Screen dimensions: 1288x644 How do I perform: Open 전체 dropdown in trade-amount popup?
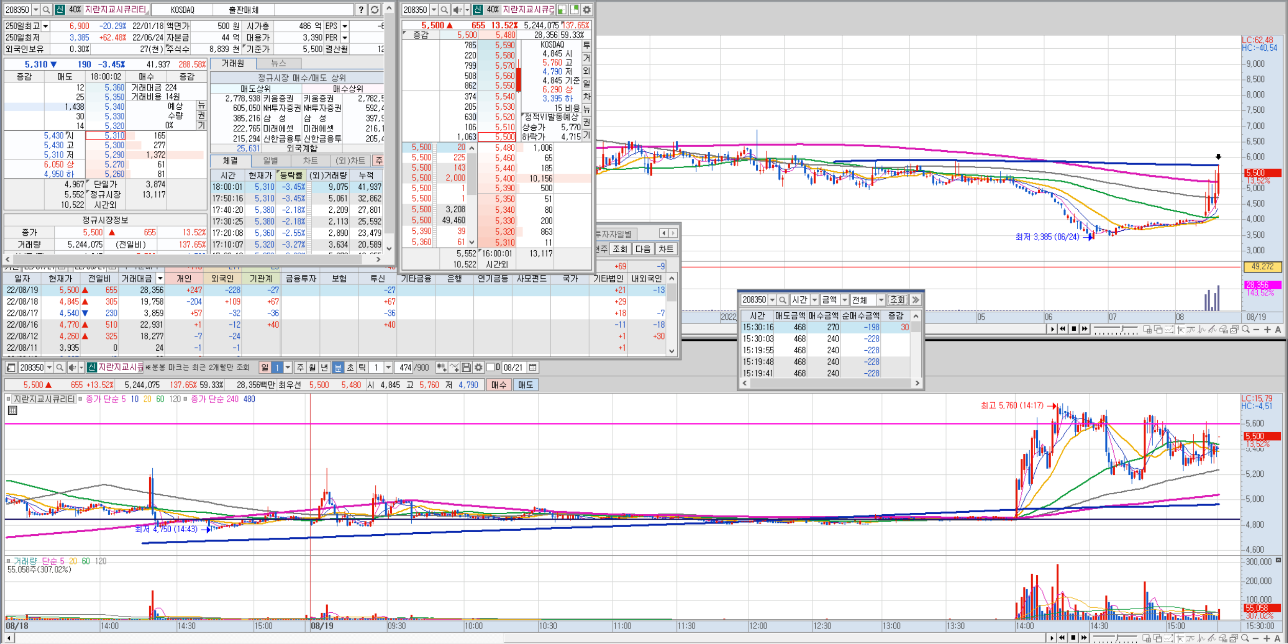click(881, 299)
